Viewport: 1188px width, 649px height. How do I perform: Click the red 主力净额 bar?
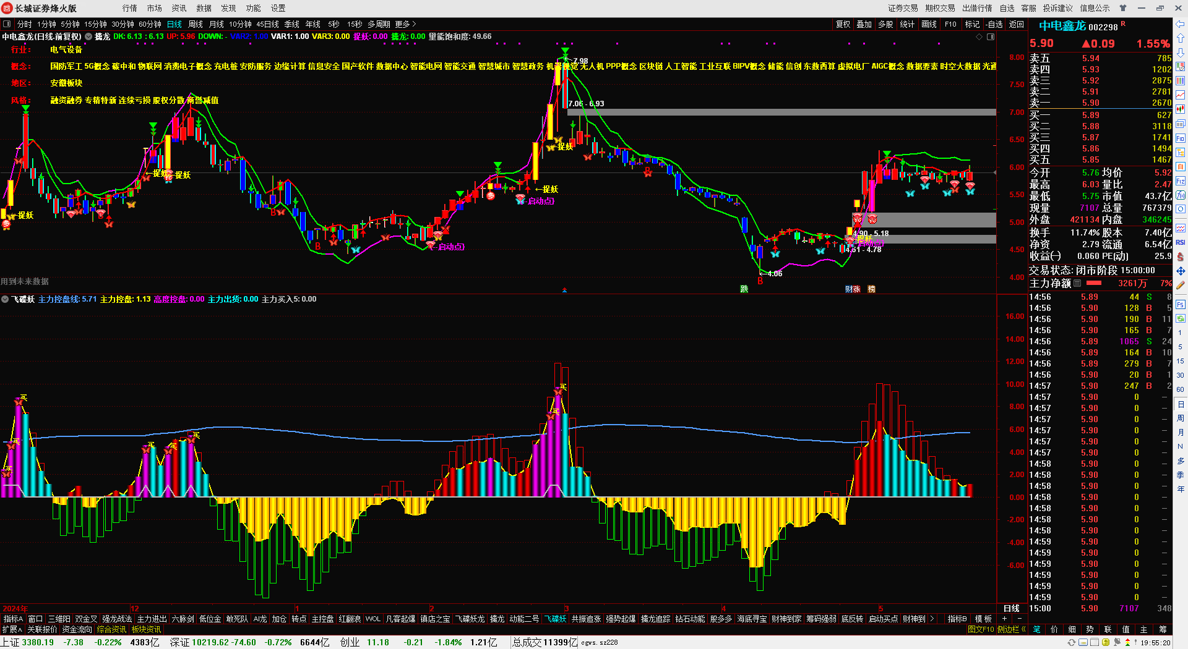[x=1094, y=283]
